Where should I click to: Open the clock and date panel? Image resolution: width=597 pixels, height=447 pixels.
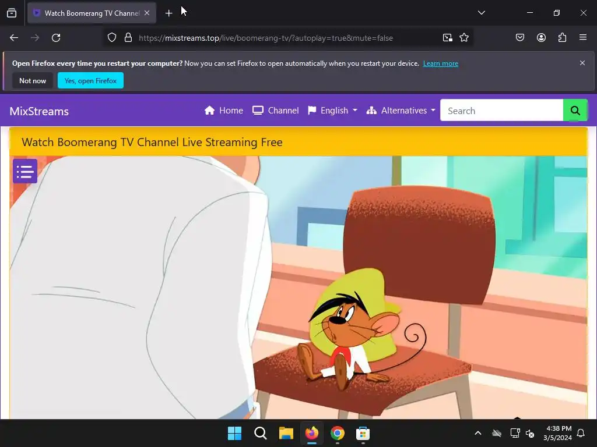pos(557,433)
